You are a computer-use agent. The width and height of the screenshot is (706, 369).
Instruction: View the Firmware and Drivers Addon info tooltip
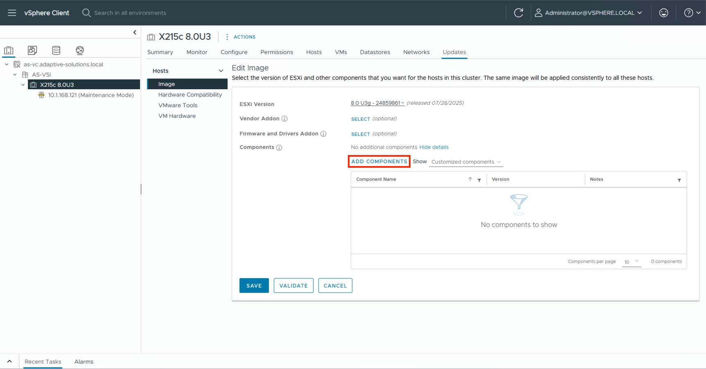pos(323,134)
